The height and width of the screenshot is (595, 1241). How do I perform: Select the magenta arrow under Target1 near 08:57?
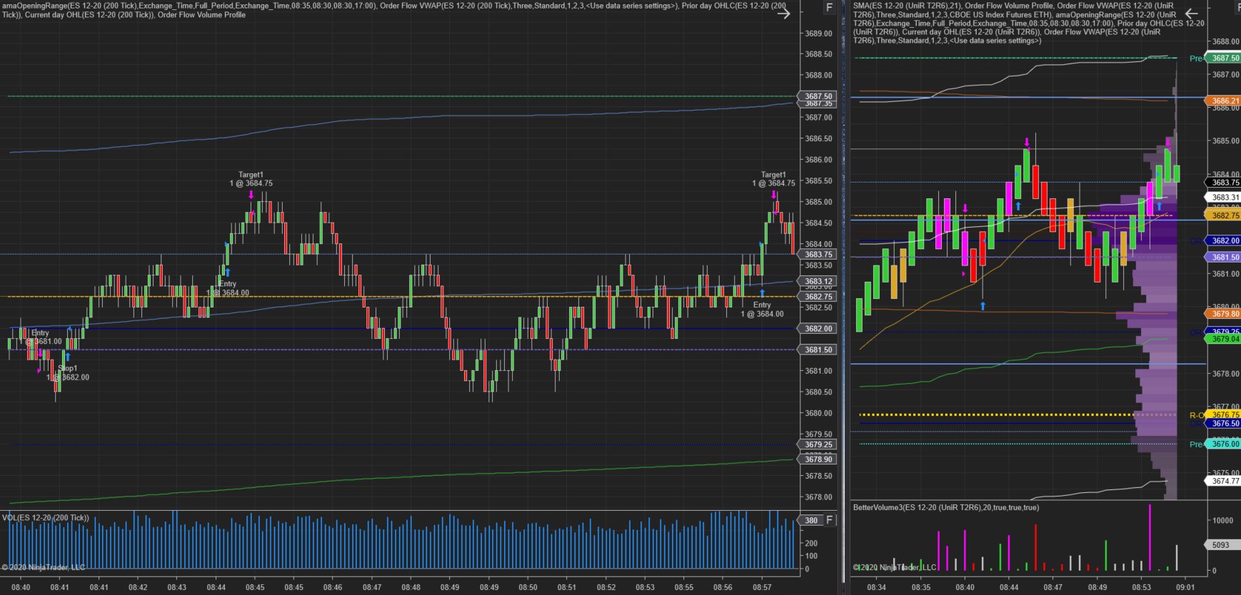(x=773, y=194)
